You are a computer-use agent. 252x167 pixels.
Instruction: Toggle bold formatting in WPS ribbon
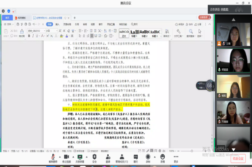(x=29, y=36)
